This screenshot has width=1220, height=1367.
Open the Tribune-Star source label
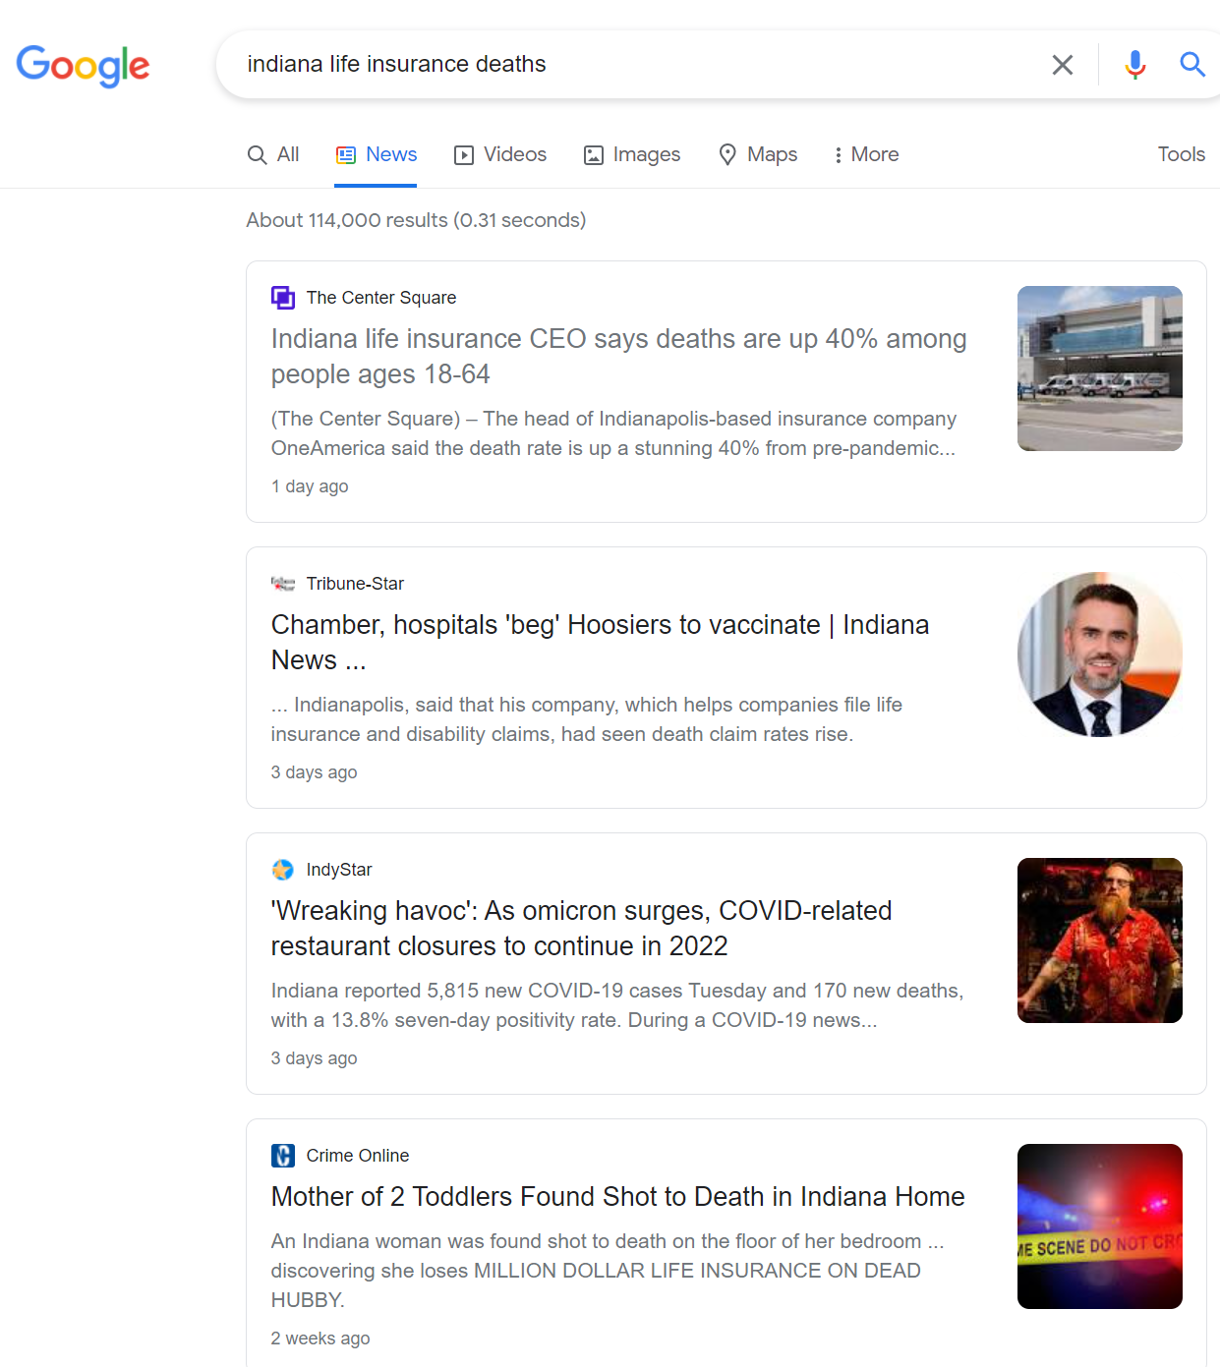(x=355, y=584)
